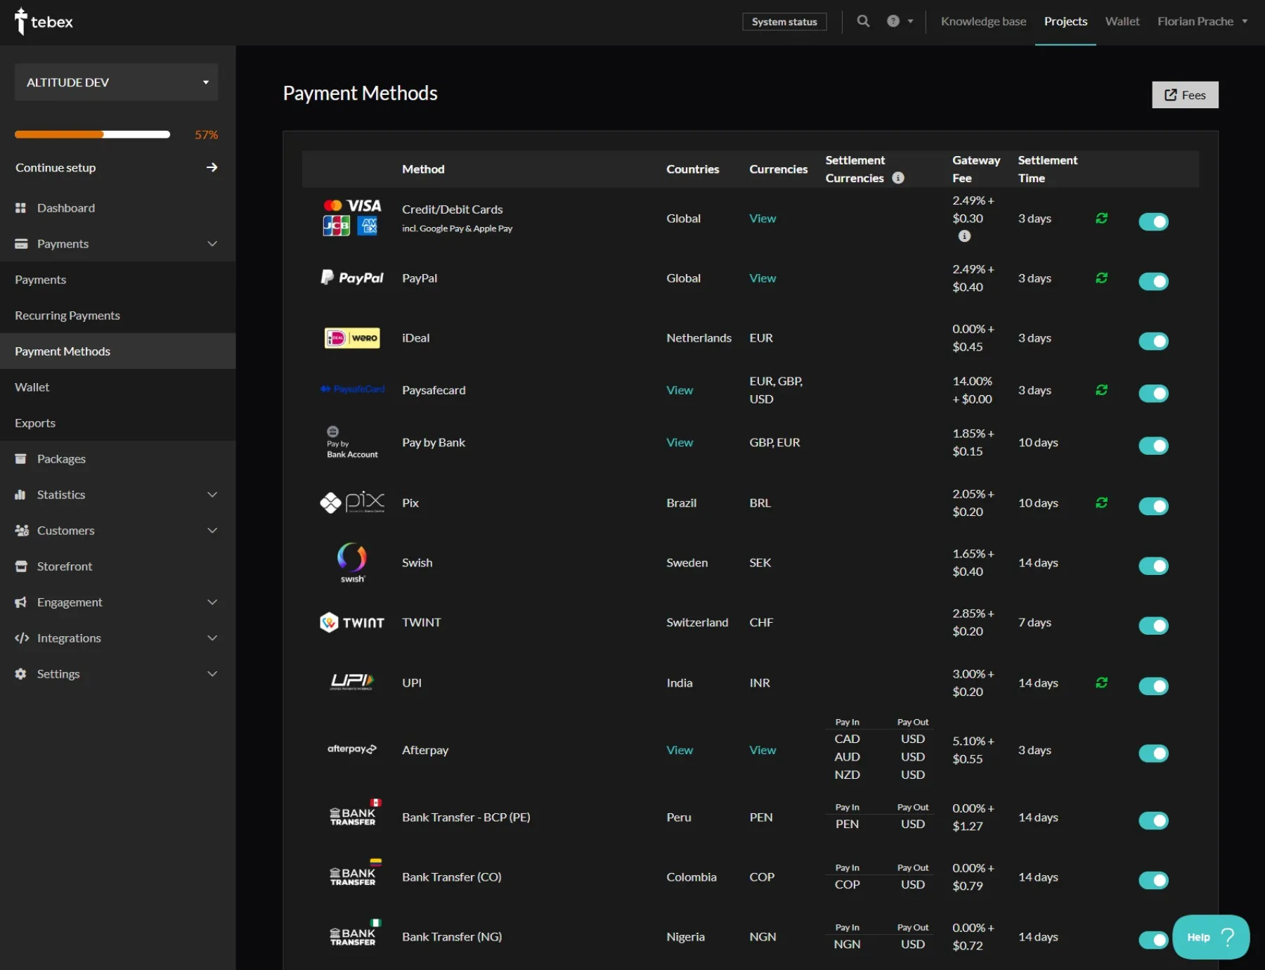Expand the Statistics sidebar section
The height and width of the screenshot is (970, 1265).
click(117, 495)
